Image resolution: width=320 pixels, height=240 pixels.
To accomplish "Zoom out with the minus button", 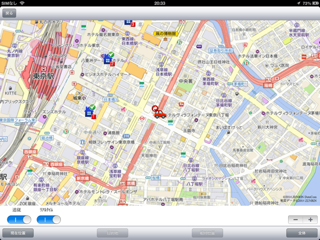I will click(296, 220).
